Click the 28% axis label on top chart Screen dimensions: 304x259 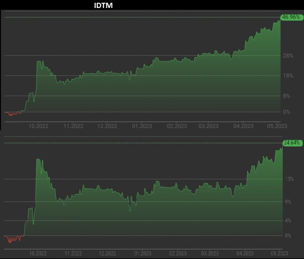[x=288, y=56]
